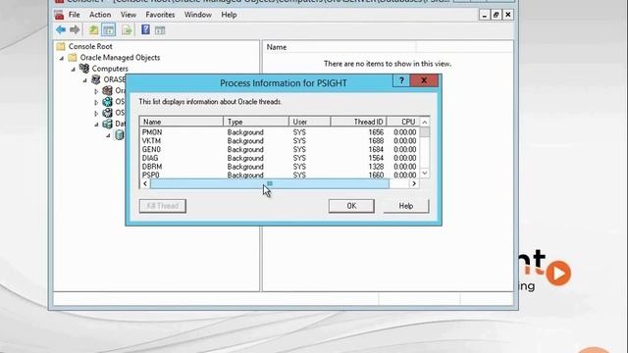
Task: Toggle the Show/Hide Console Tree icon
Action: click(109, 29)
